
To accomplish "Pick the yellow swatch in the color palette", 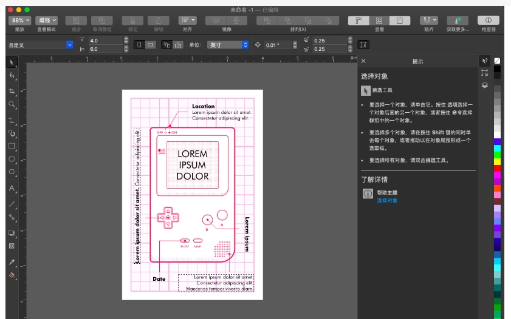I will pyautogui.click(x=497, y=161).
